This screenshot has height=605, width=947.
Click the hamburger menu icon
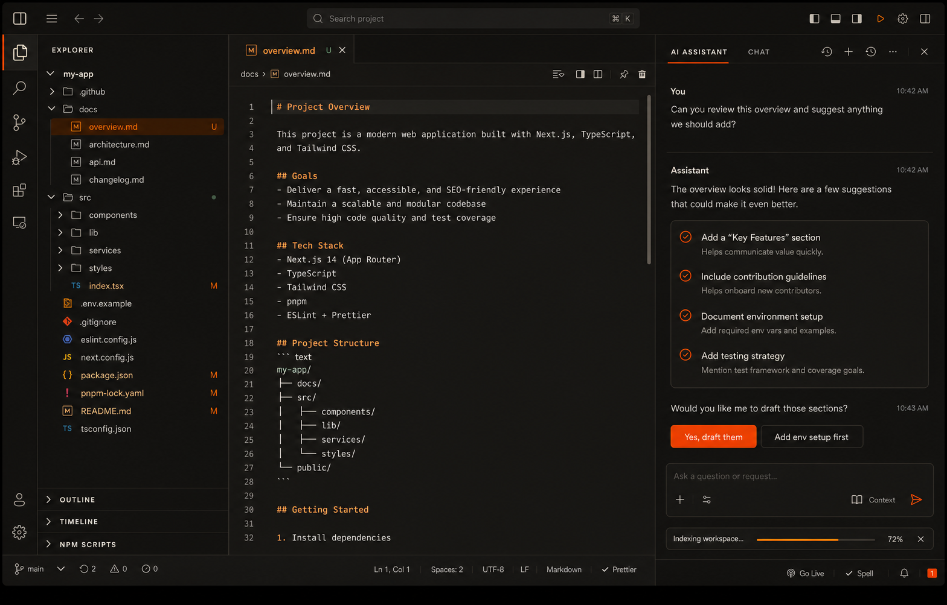(x=52, y=19)
